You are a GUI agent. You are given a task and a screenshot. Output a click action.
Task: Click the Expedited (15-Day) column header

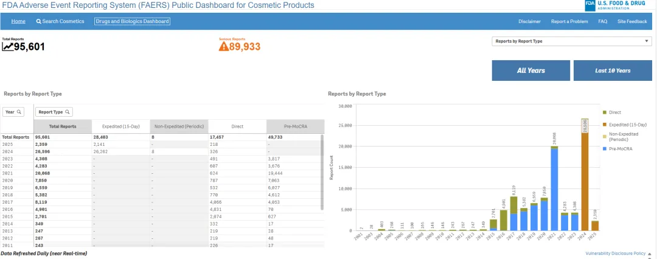tap(120, 126)
